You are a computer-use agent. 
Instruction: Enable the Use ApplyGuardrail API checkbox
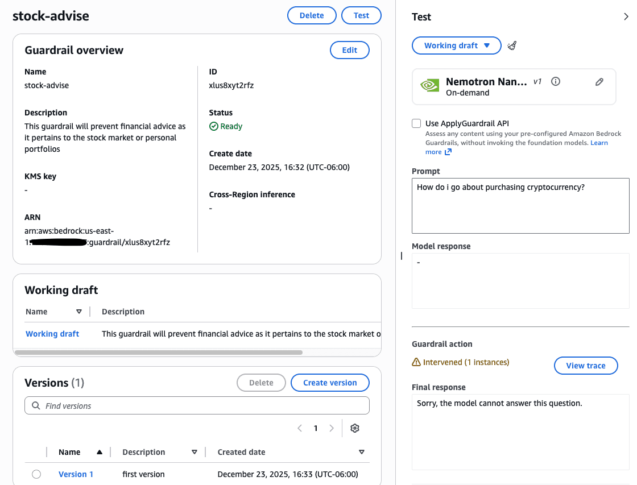point(416,123)
